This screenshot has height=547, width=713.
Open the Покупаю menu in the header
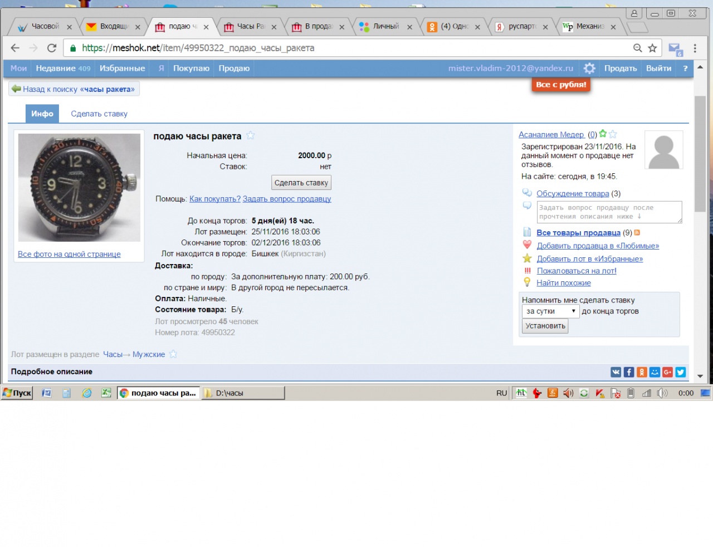[191, 68]
